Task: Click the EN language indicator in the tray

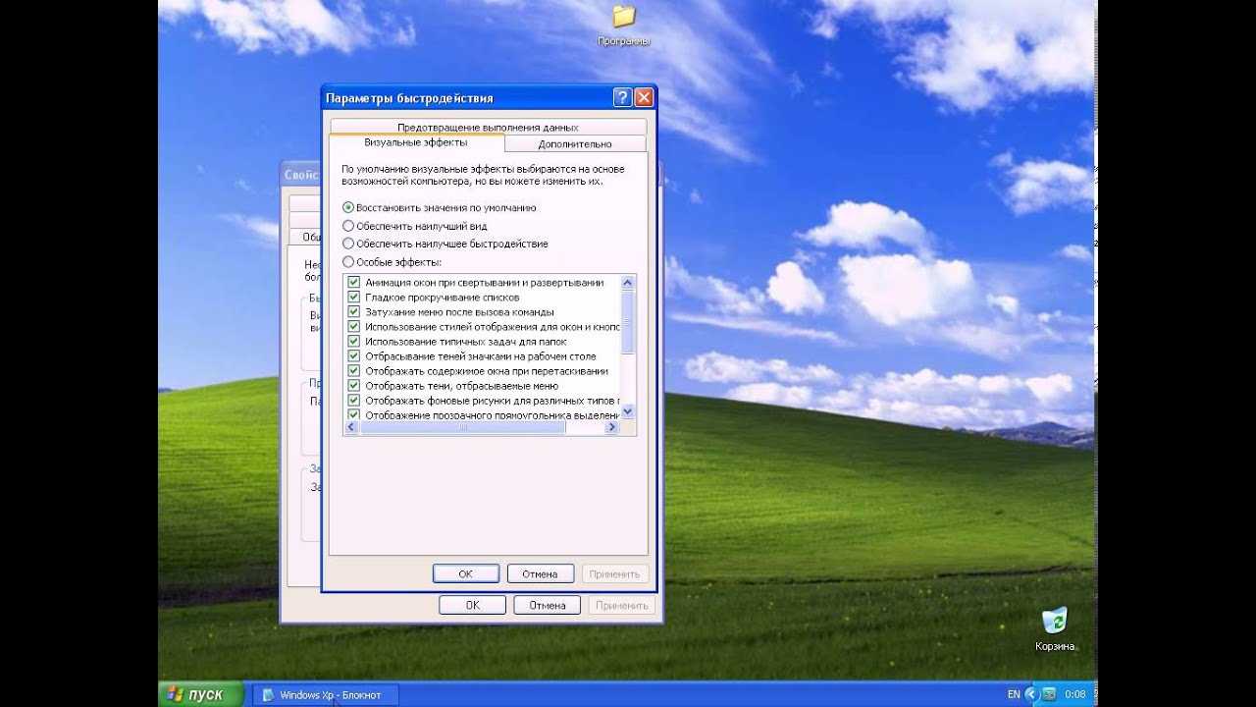Action: click(1014, 694)
